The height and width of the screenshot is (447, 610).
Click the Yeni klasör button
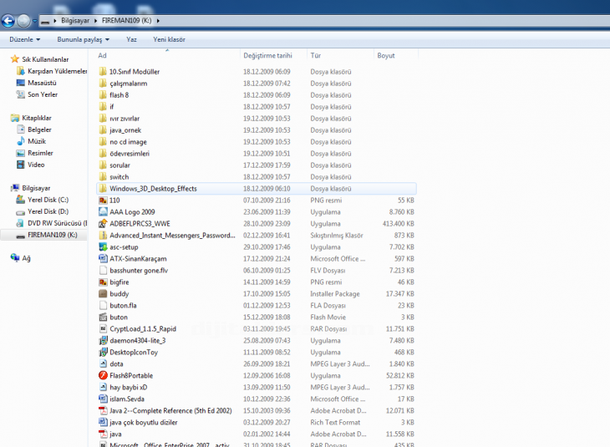click(x=169, y=39)
